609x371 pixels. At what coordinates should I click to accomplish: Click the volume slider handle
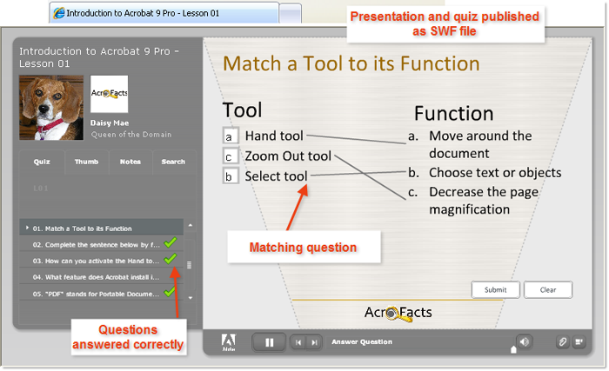[513, 349]
